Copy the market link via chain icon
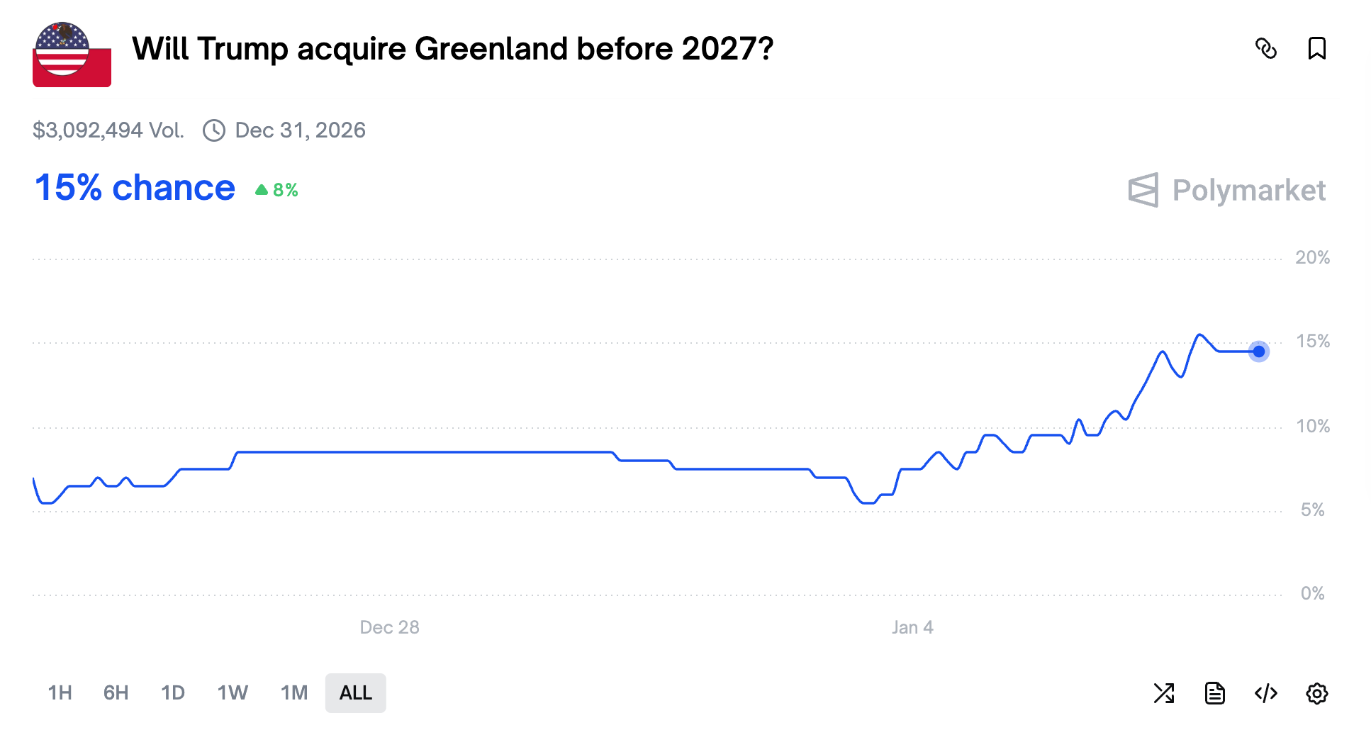Screen dimensions: 1371x747 pos(1265,49)
